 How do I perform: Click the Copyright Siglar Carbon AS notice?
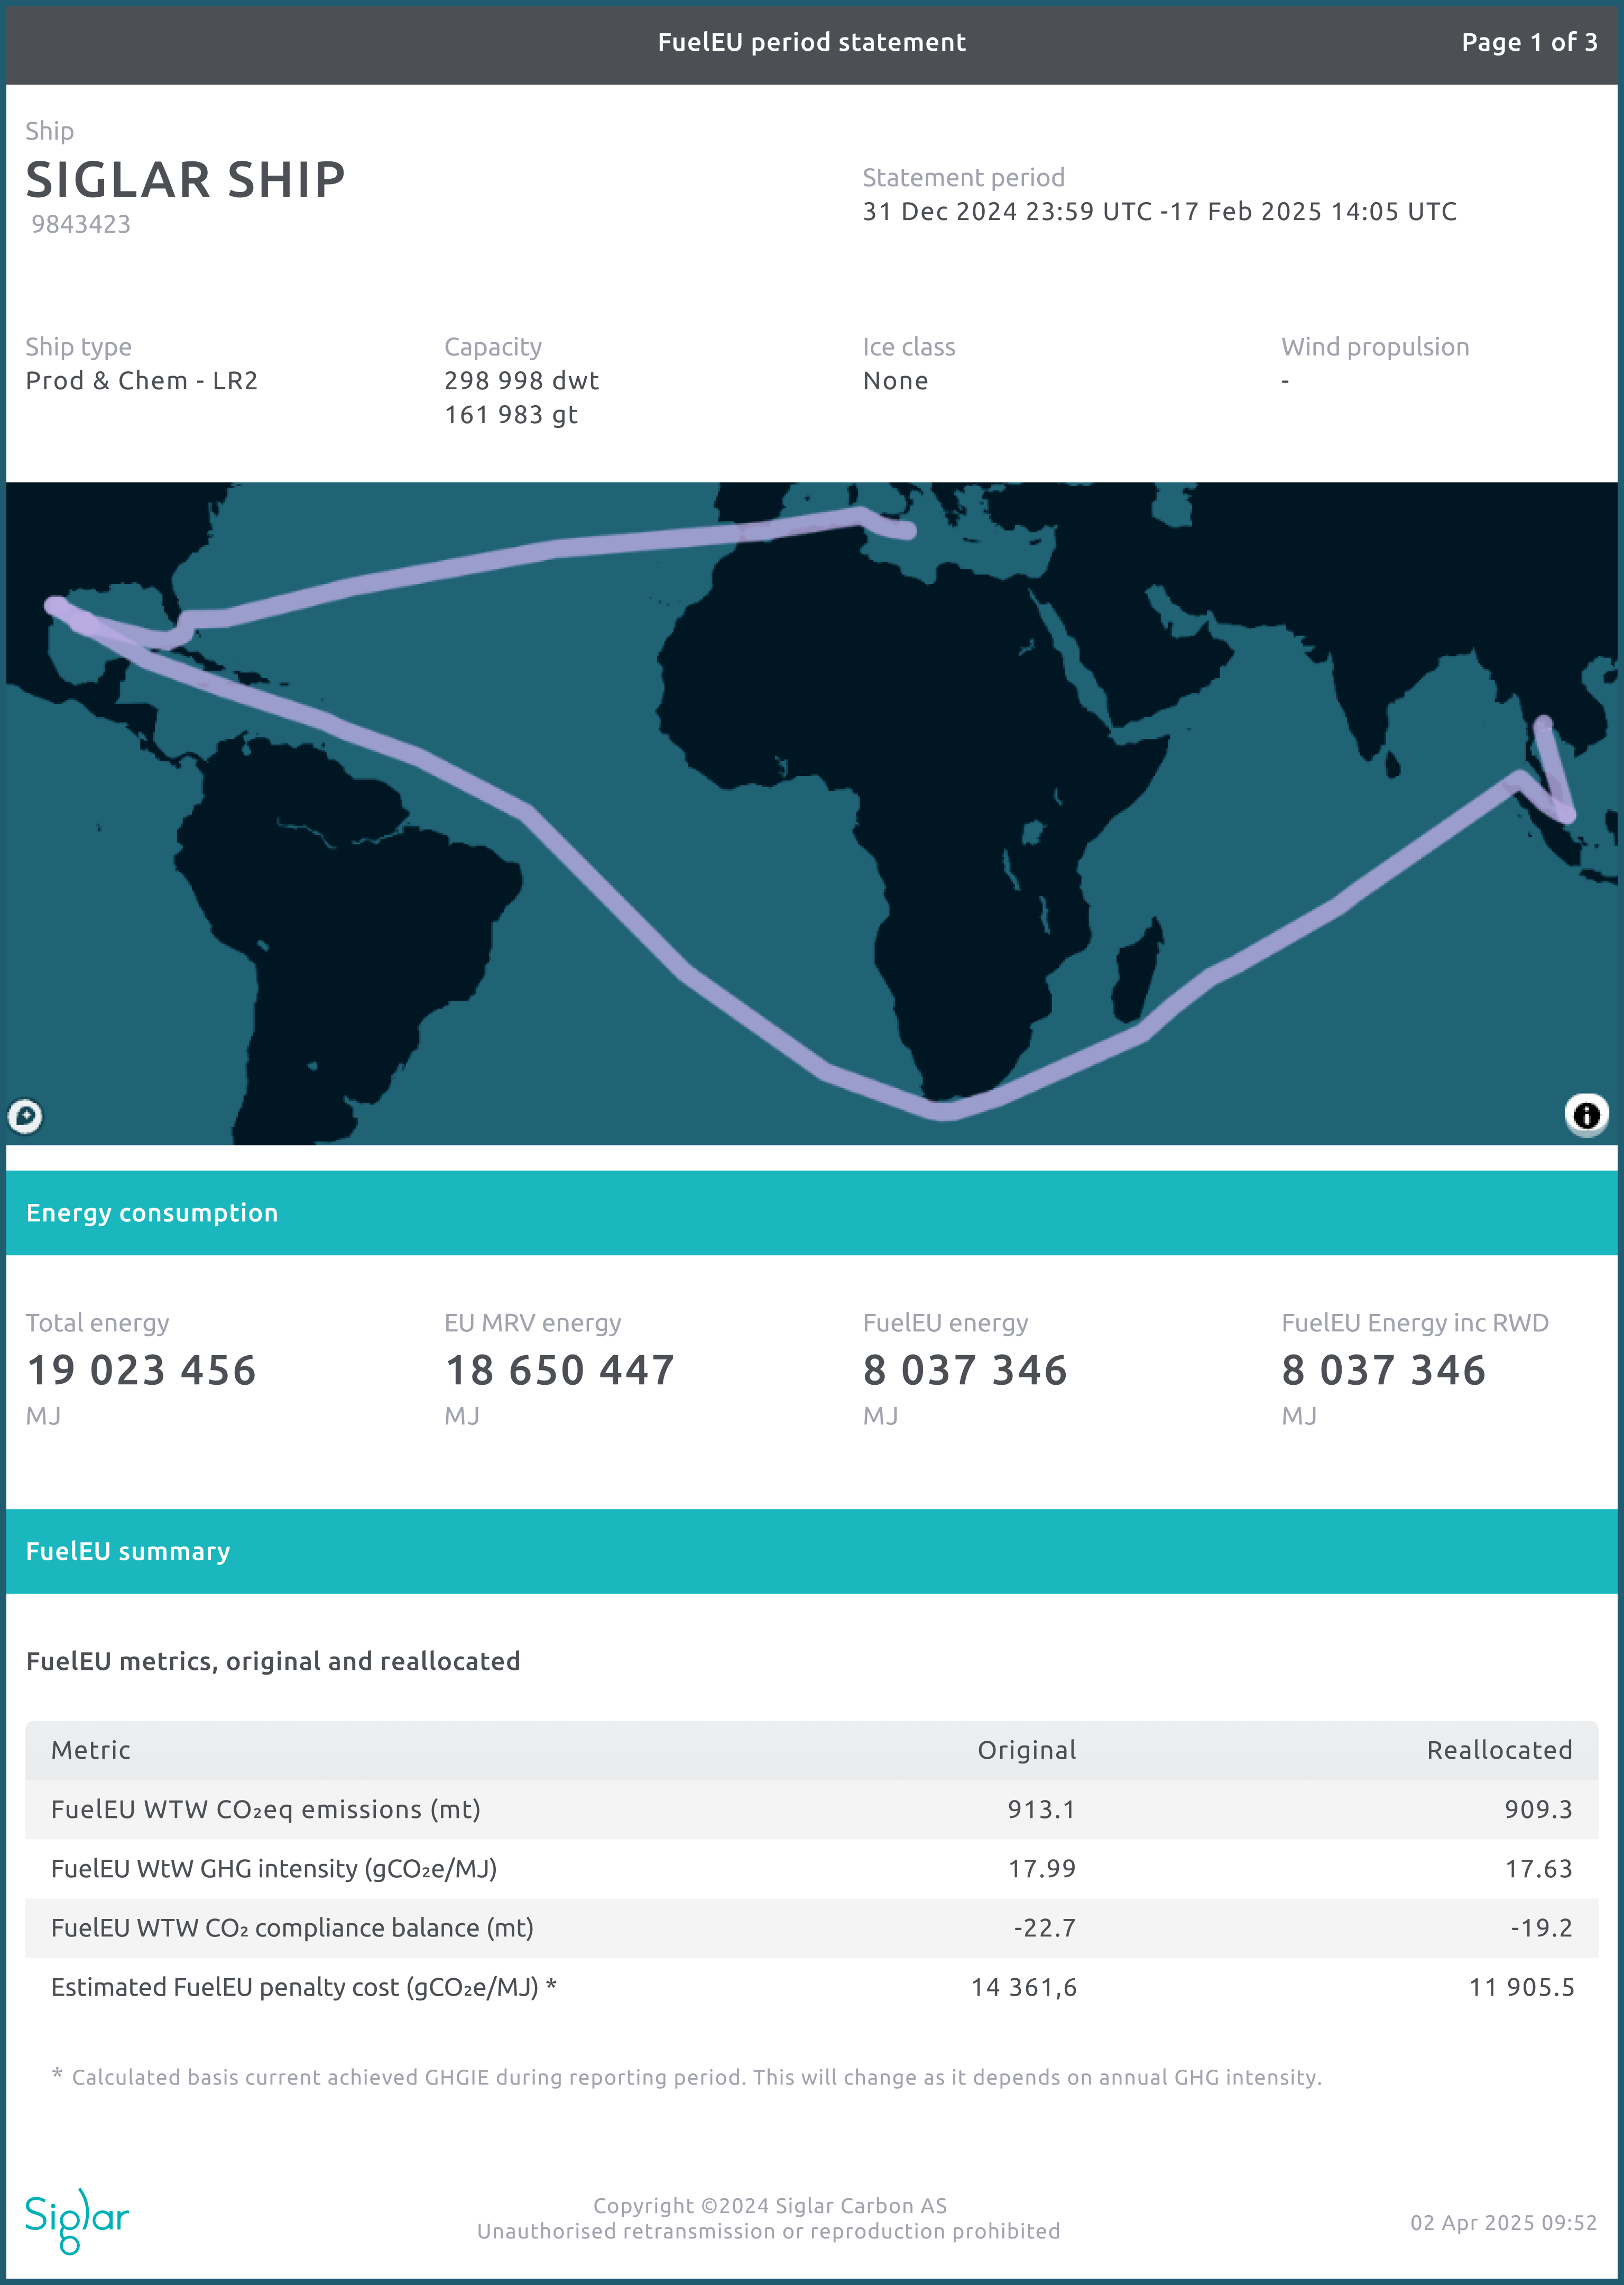pos(769,2205)
